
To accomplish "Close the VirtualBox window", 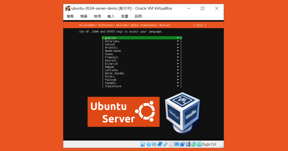I will pos(217,8).
